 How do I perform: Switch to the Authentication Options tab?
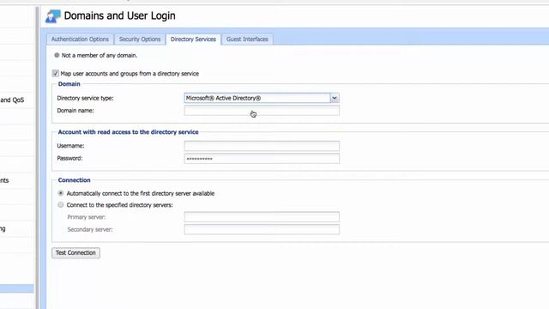[x=80, y=39]
